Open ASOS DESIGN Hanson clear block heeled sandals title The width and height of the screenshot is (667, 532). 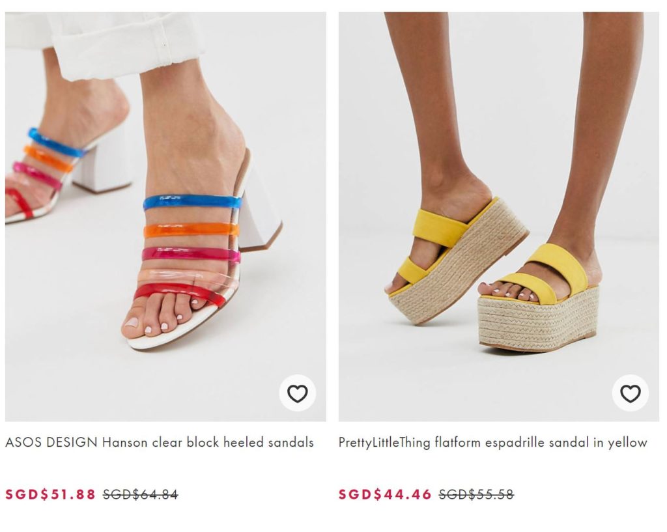coord(160,443)
